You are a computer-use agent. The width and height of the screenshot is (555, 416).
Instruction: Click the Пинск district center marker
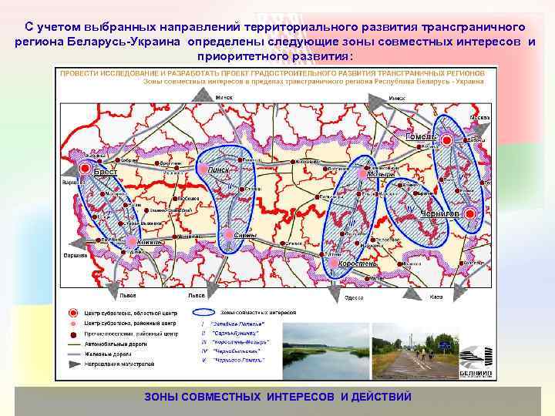203,169
